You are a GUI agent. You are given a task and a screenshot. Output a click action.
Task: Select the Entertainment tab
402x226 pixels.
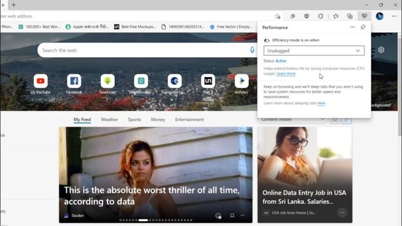pos(190,119)
